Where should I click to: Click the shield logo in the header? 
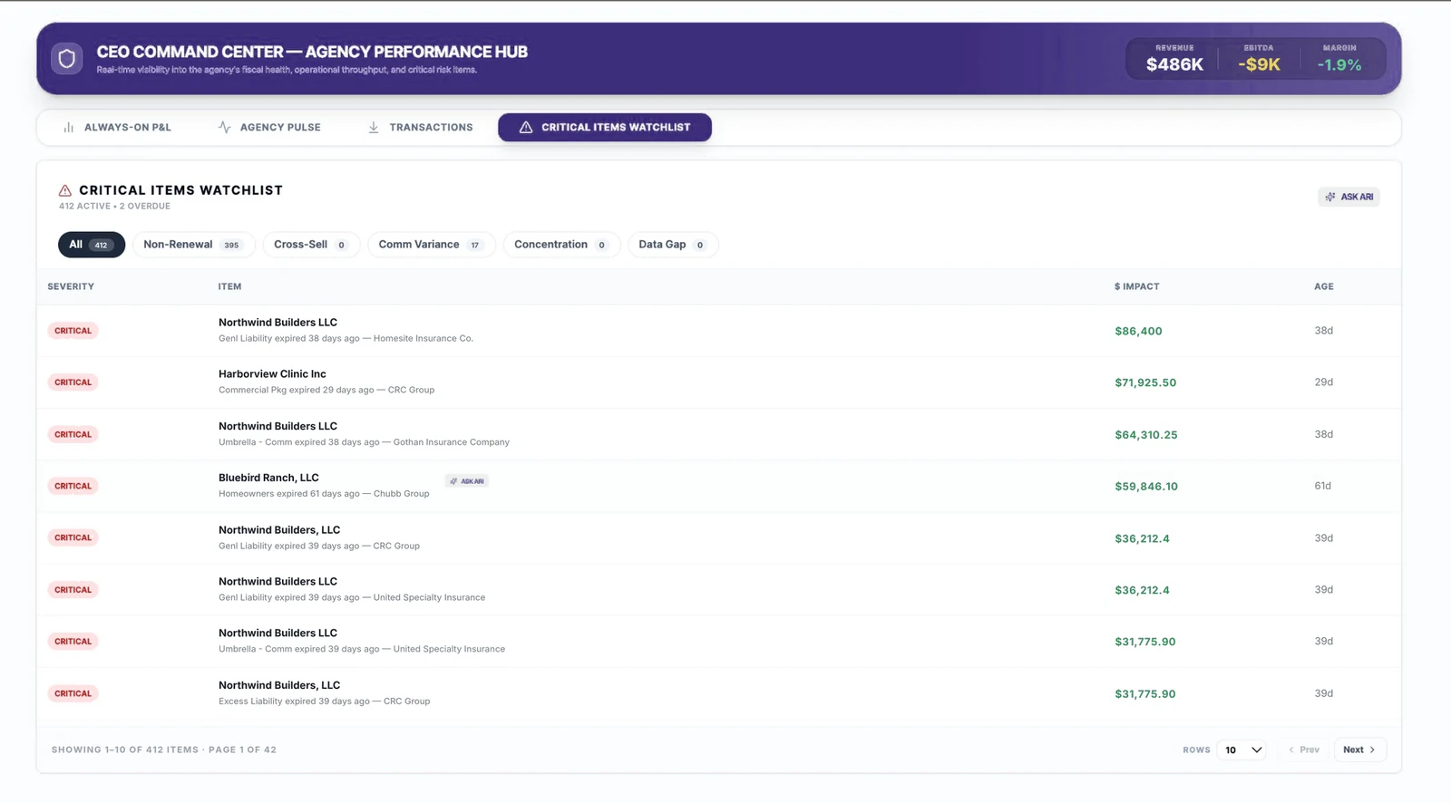coord(67,59)
